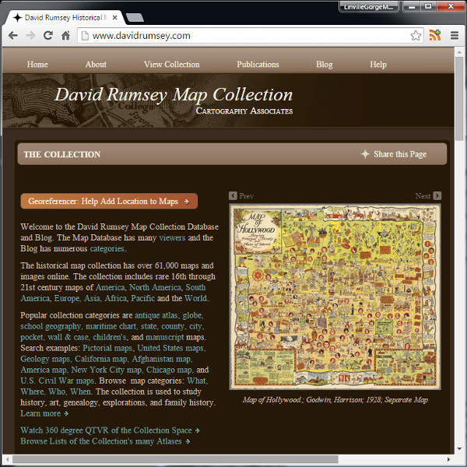Follow the Africa maps link
The image size is (467, 467).
click(x=115, y=298)
